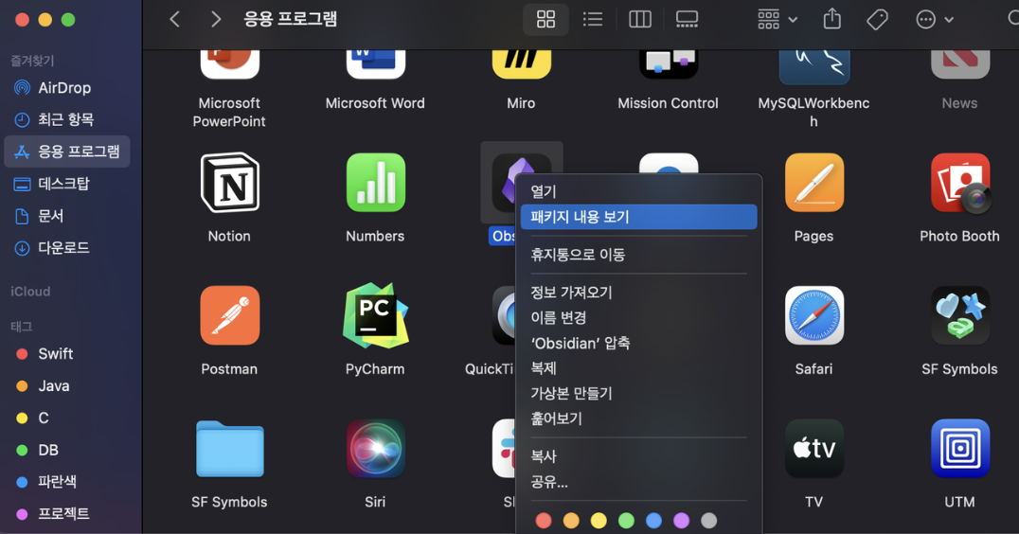Switch to icon grid view
The width and height of the screenshot is (1019, 534).
click(545, 20)
